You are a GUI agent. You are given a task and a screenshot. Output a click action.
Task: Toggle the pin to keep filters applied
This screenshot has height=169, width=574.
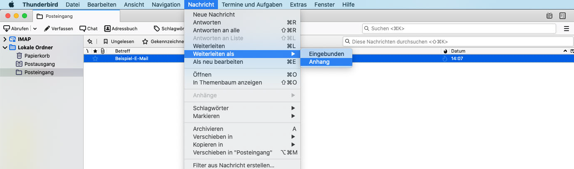pyautogui.click(x=90, y=41)
